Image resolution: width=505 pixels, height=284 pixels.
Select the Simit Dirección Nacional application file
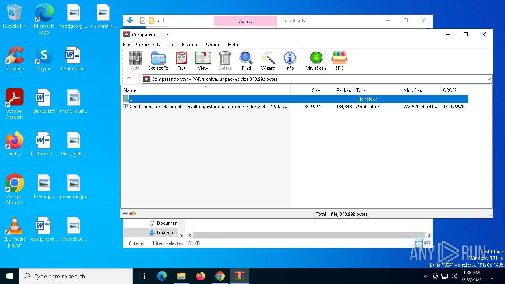click(295, 106)
